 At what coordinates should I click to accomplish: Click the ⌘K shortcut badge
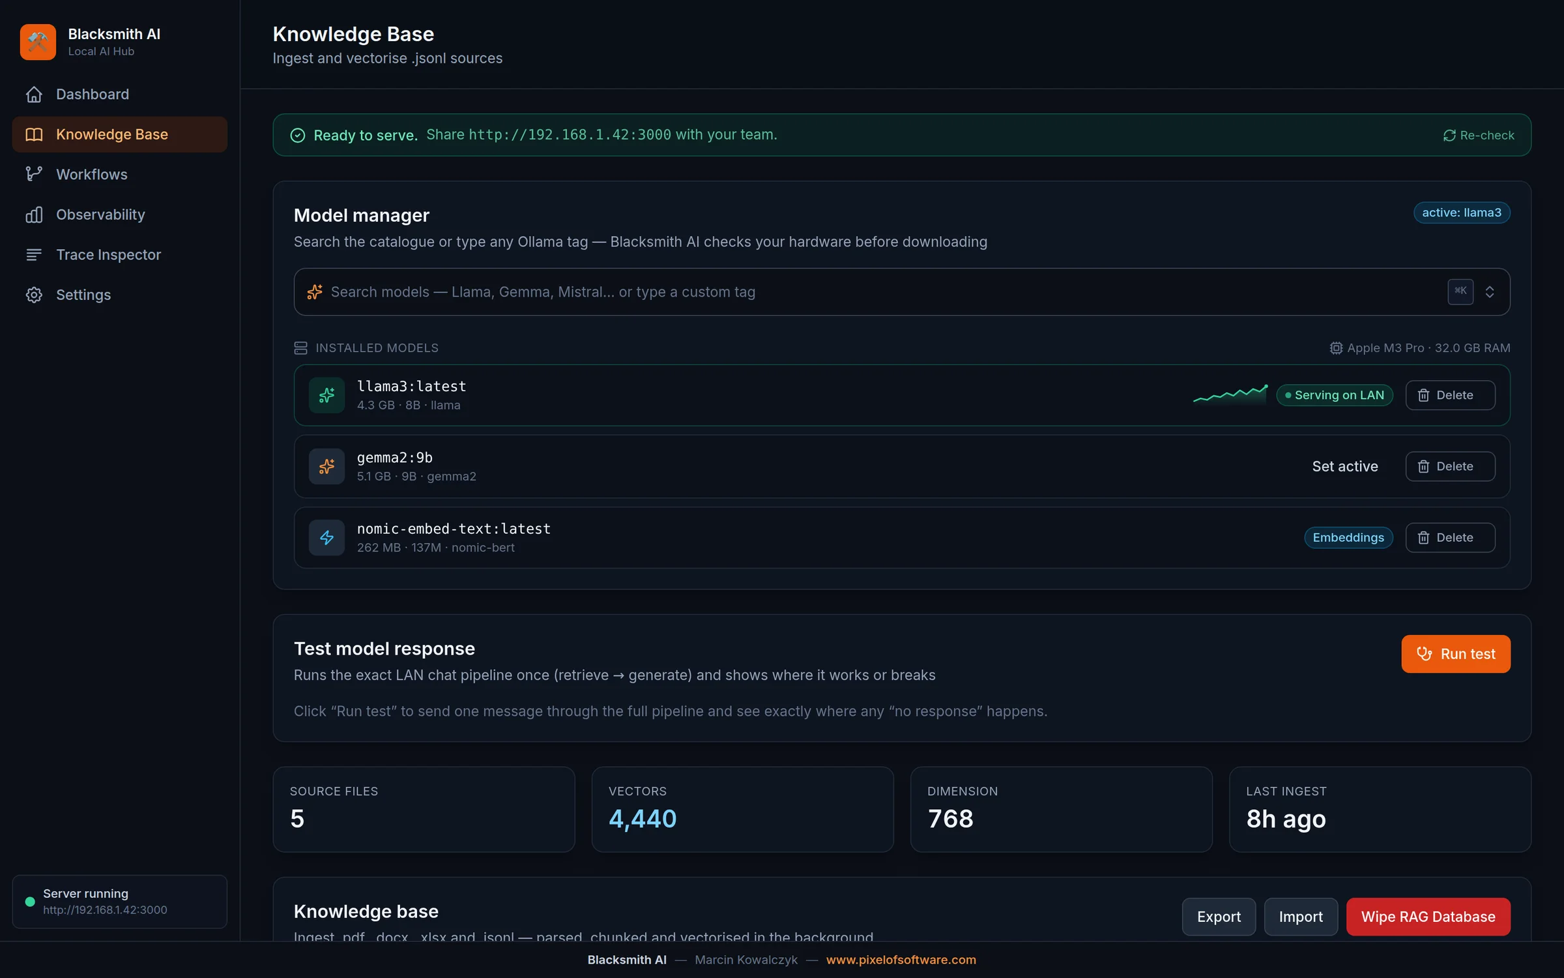click(x=1460, y=291)
